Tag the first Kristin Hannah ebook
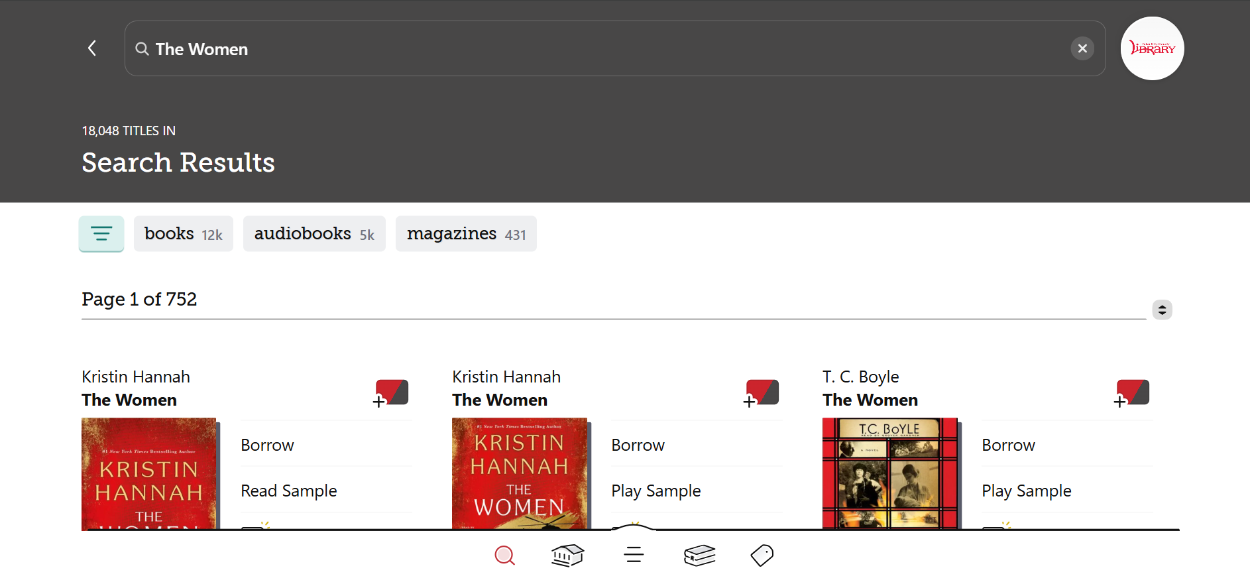 pyautogui.click(x=391, y=393)
